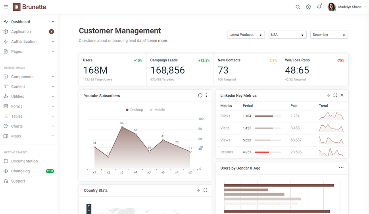Image resolution: width=369 pixels, height=214 pixels.
Task: Click the Charts pie icon
Action: click(x=6, y=126)
